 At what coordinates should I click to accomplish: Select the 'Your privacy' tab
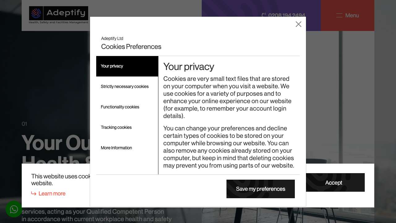coord(112,66)
